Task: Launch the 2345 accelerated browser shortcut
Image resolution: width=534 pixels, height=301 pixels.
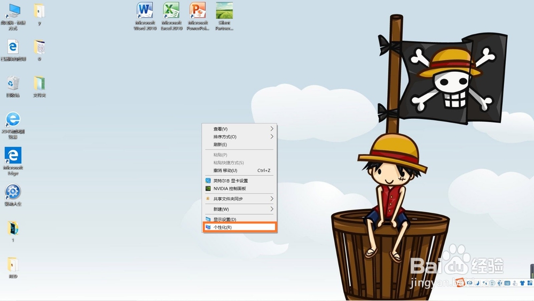Action: [x=13, y=126]
